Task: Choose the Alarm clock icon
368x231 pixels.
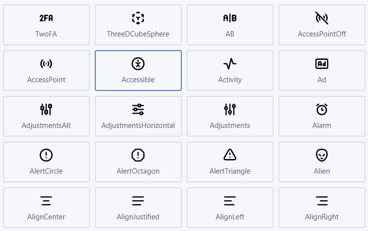Action: pyautogui.click(x=322, y=109)
